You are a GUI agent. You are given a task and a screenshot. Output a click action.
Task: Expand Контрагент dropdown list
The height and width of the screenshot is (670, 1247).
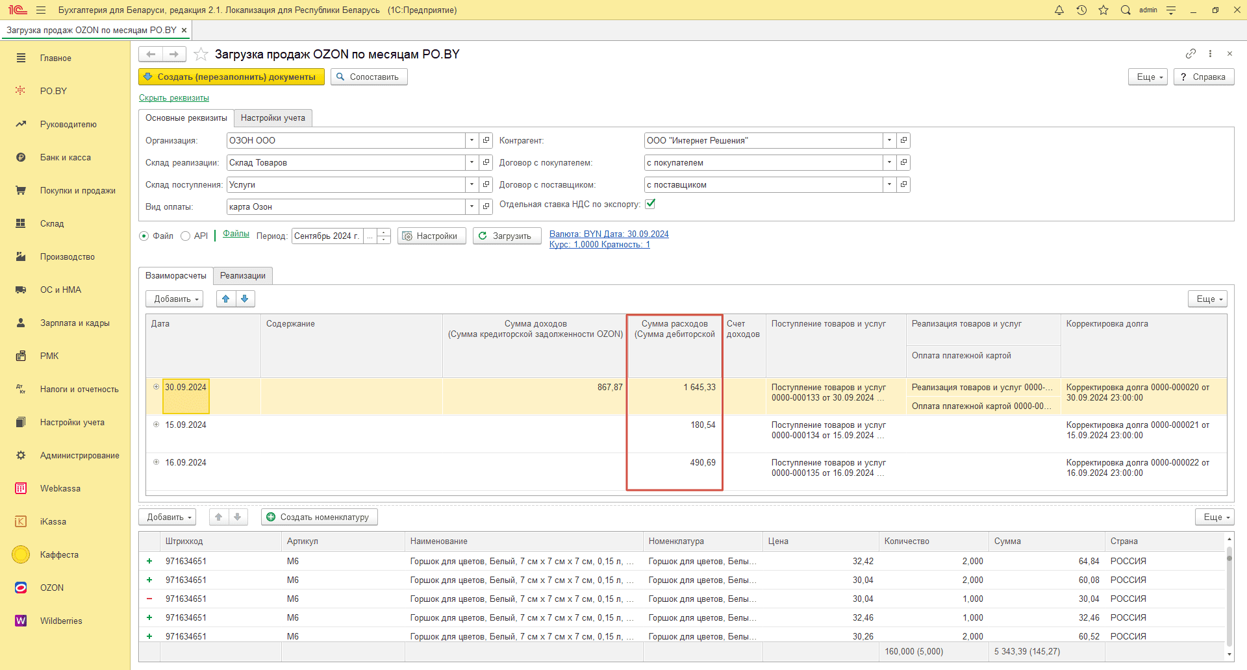890,140
